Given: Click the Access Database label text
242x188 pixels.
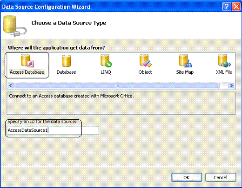Looking at the screenshot, I should click(x=27, y=72).
